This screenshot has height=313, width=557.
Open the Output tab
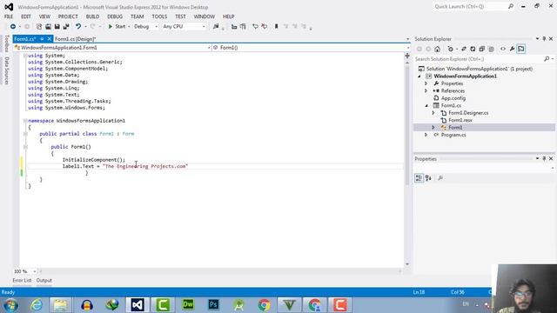click(x=44, y=280)
